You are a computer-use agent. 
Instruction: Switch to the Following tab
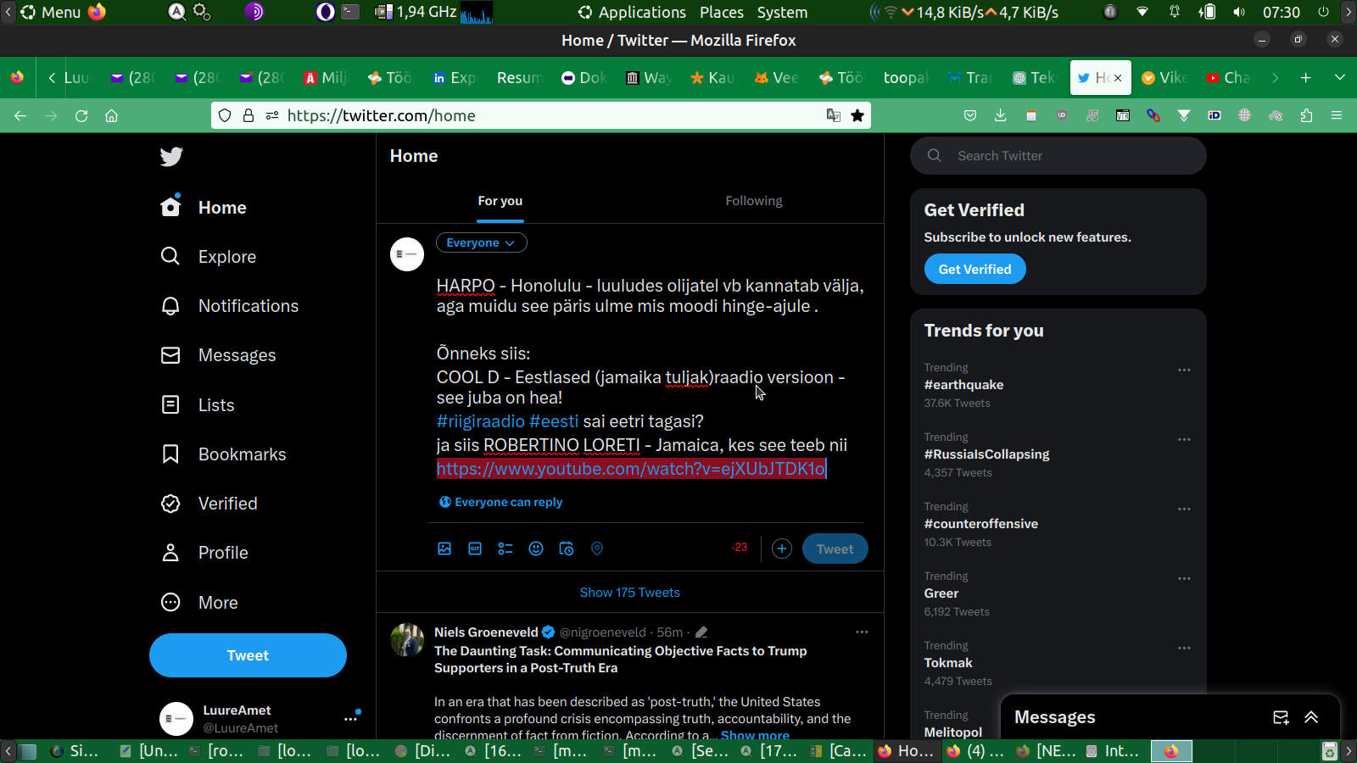754,201
